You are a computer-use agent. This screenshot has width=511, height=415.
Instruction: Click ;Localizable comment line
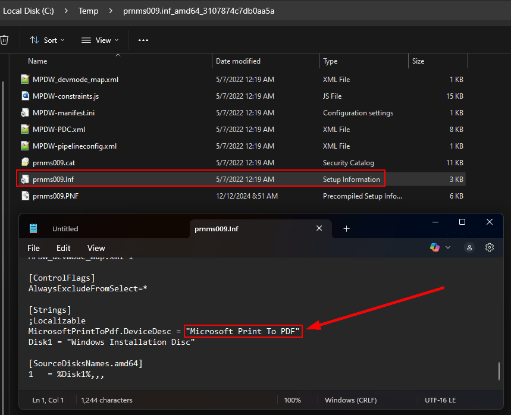pos(57,320)
